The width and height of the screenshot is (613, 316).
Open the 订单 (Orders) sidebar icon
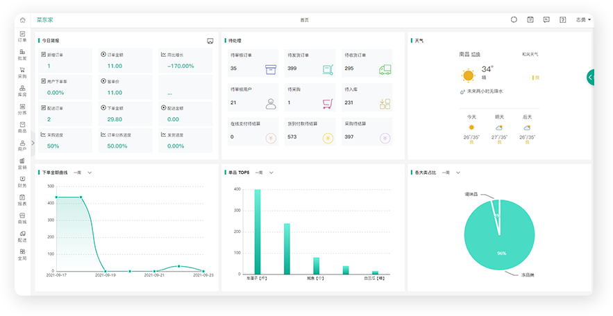pyautogui.click(x=22, y=37)
